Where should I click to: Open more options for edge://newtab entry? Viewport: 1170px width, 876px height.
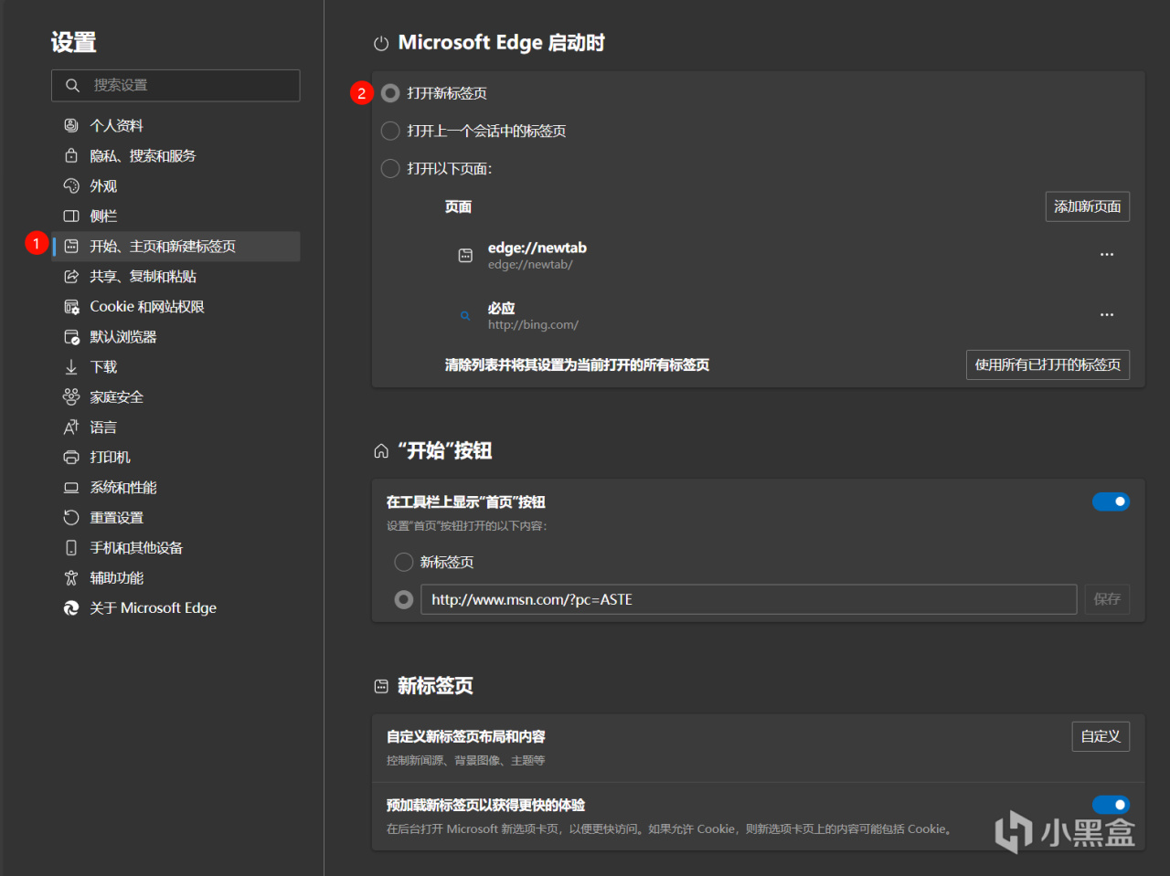coord(1107,254)
